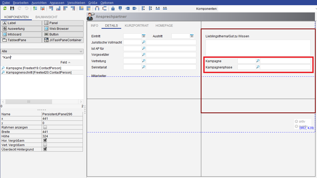Toggle the Vert. Vergrößern checkbox
317x178 pixels.
click(x=45, y=145)
